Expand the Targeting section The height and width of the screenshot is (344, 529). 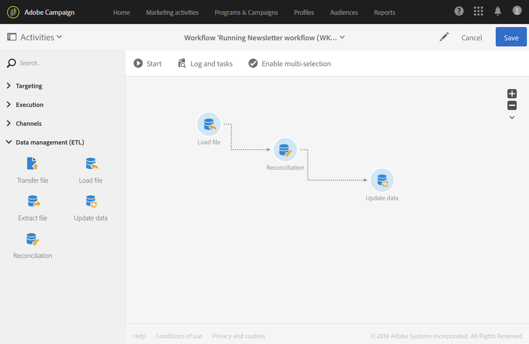click(x=62, y=86)
